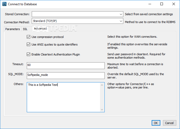Viewport: 180px width, 129px height.
Task: Uncheck Use compression protocol checkbox
Action: click(28, 37)
